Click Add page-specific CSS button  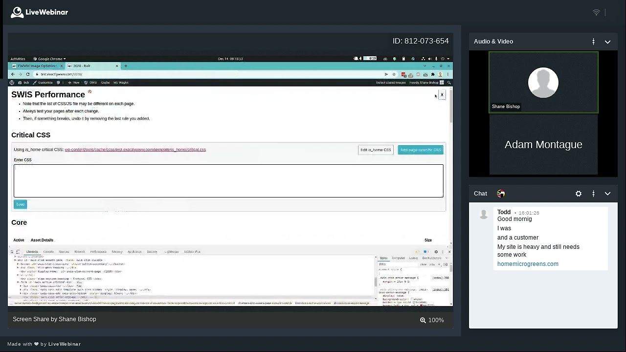(421, 150)
